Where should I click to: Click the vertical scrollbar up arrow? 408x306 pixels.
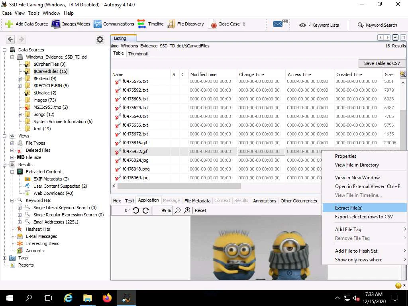tap(403, 83)
